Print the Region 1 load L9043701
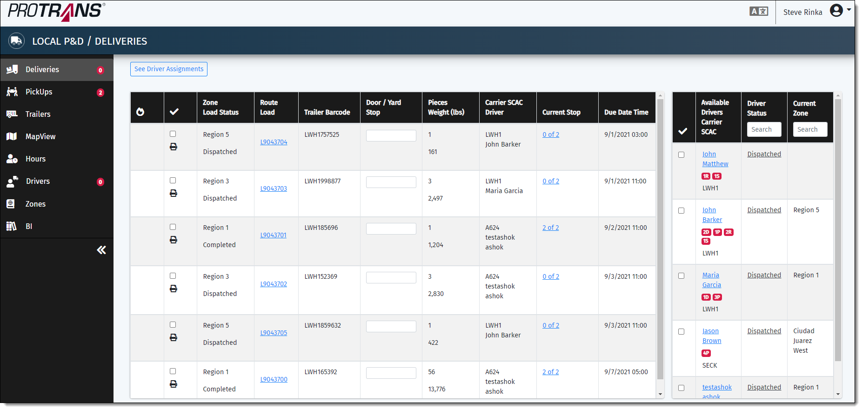The image size is (862, 410). (x=173, y=240)
